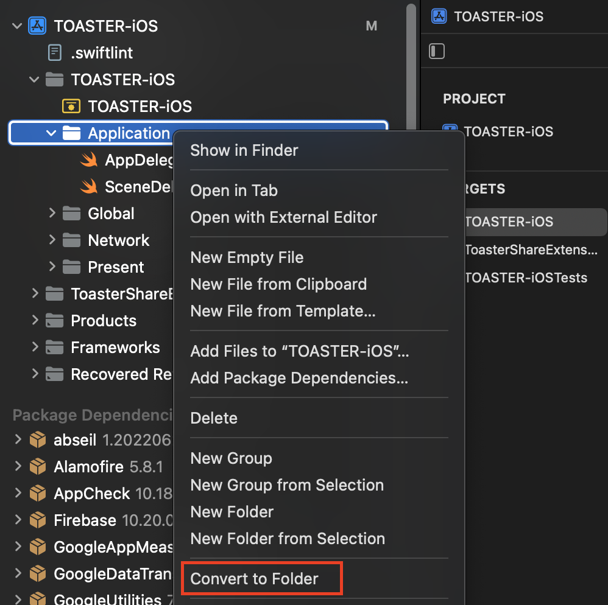
Task: Click the GoogleAppMeasurement package icon
Action: tap(38, 547)
